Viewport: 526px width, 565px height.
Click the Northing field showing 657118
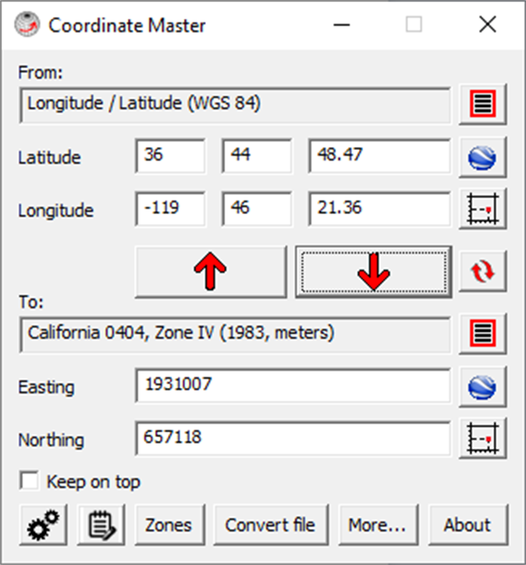point(293,439)
